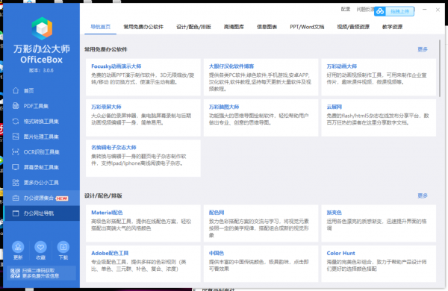Open the 渐变色 link
The height and width of the screenshot is (291, 448).
[335, 213]
